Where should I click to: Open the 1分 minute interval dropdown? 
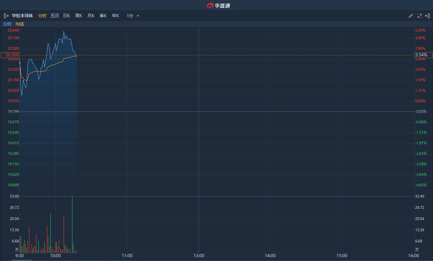(133, 16)
